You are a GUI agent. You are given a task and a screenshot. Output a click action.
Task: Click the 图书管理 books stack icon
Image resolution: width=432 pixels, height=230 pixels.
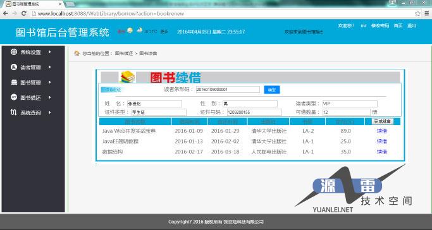[14, 82]
